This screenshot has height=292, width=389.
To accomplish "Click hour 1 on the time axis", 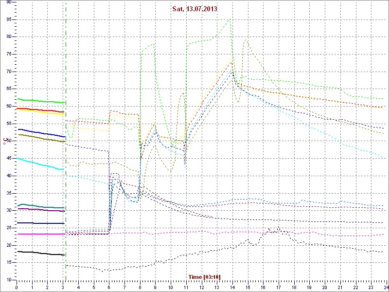I will [32, 287].
